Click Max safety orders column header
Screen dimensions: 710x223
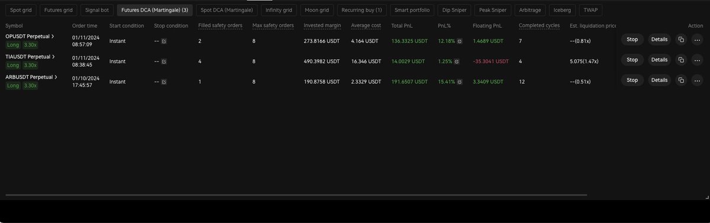point(273,25)
